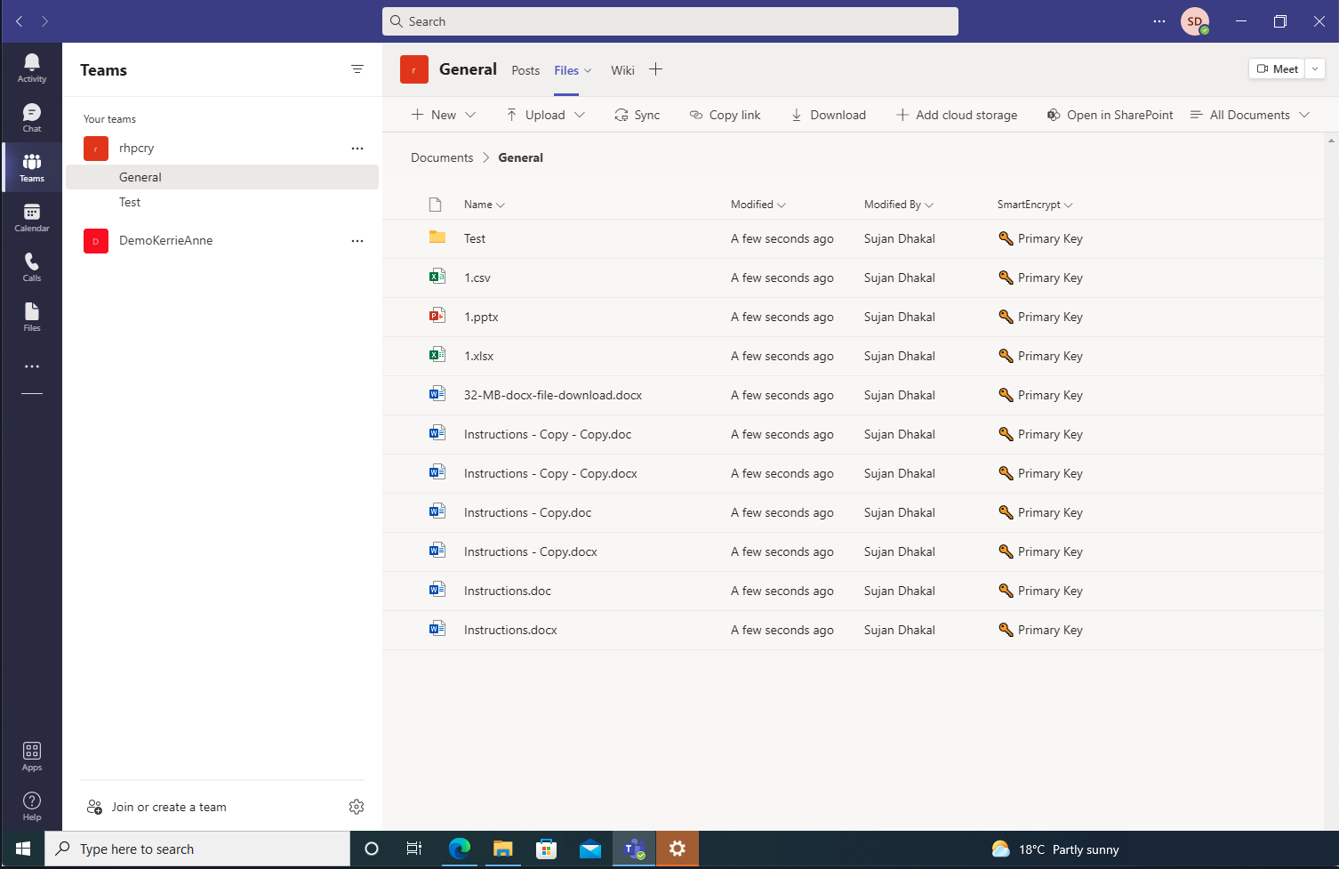Show more apps ellipsis in left rail
The image size is (1339, 869).
coord(32,366)
